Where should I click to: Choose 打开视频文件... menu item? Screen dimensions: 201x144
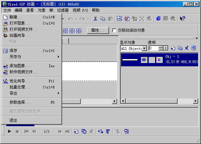click(x=32, y=29)
